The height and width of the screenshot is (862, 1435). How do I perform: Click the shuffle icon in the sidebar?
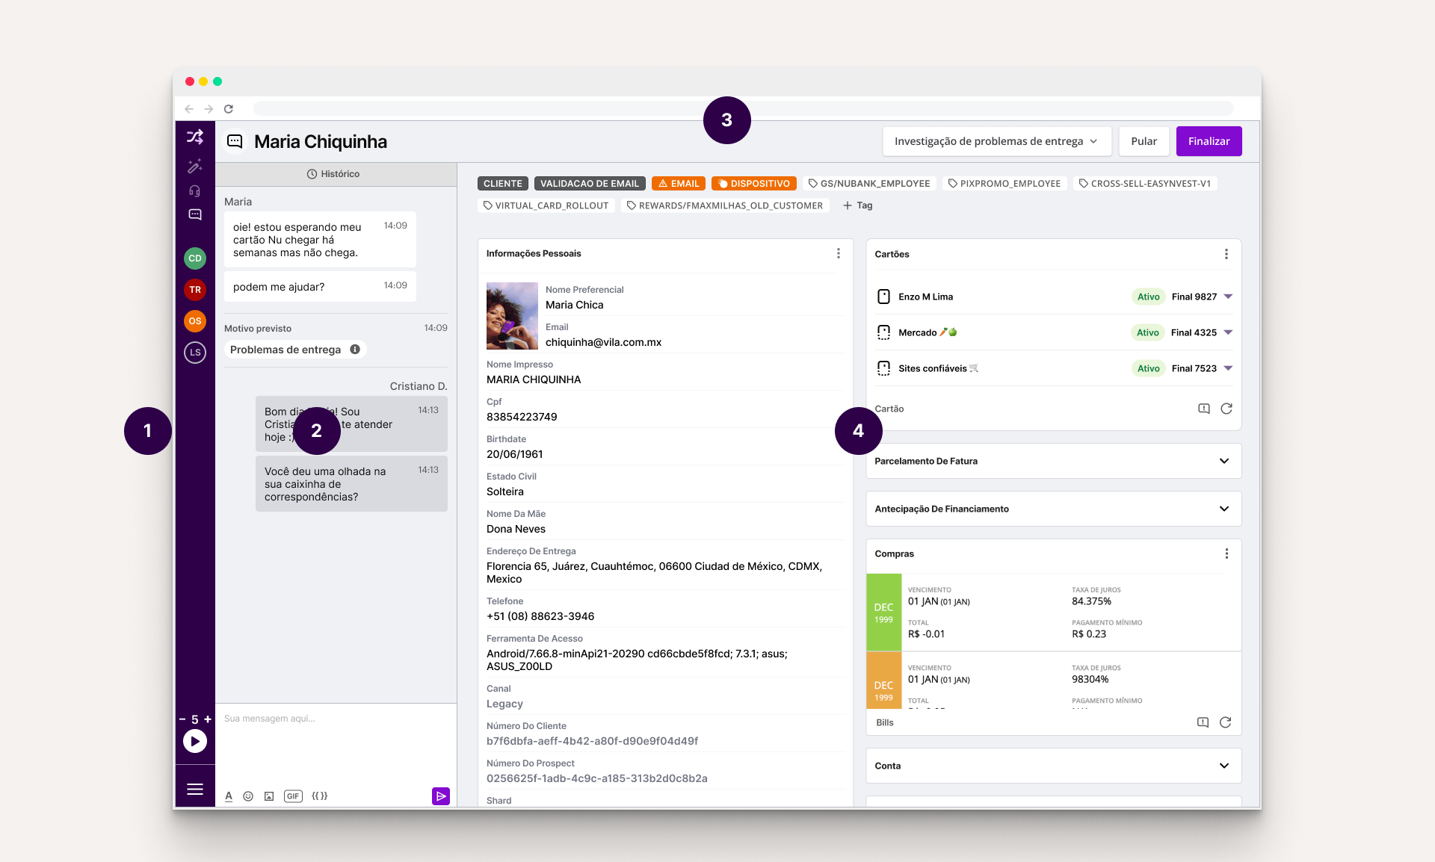pos(195,137)
